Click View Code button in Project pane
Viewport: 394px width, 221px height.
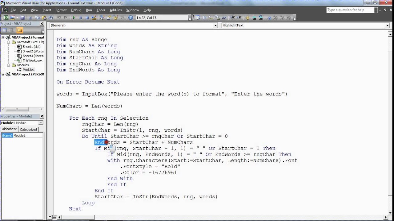[x=5, y=30]
